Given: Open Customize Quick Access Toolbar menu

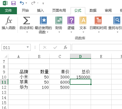Looking at the screenshot, I should click(x=43, y=3).
